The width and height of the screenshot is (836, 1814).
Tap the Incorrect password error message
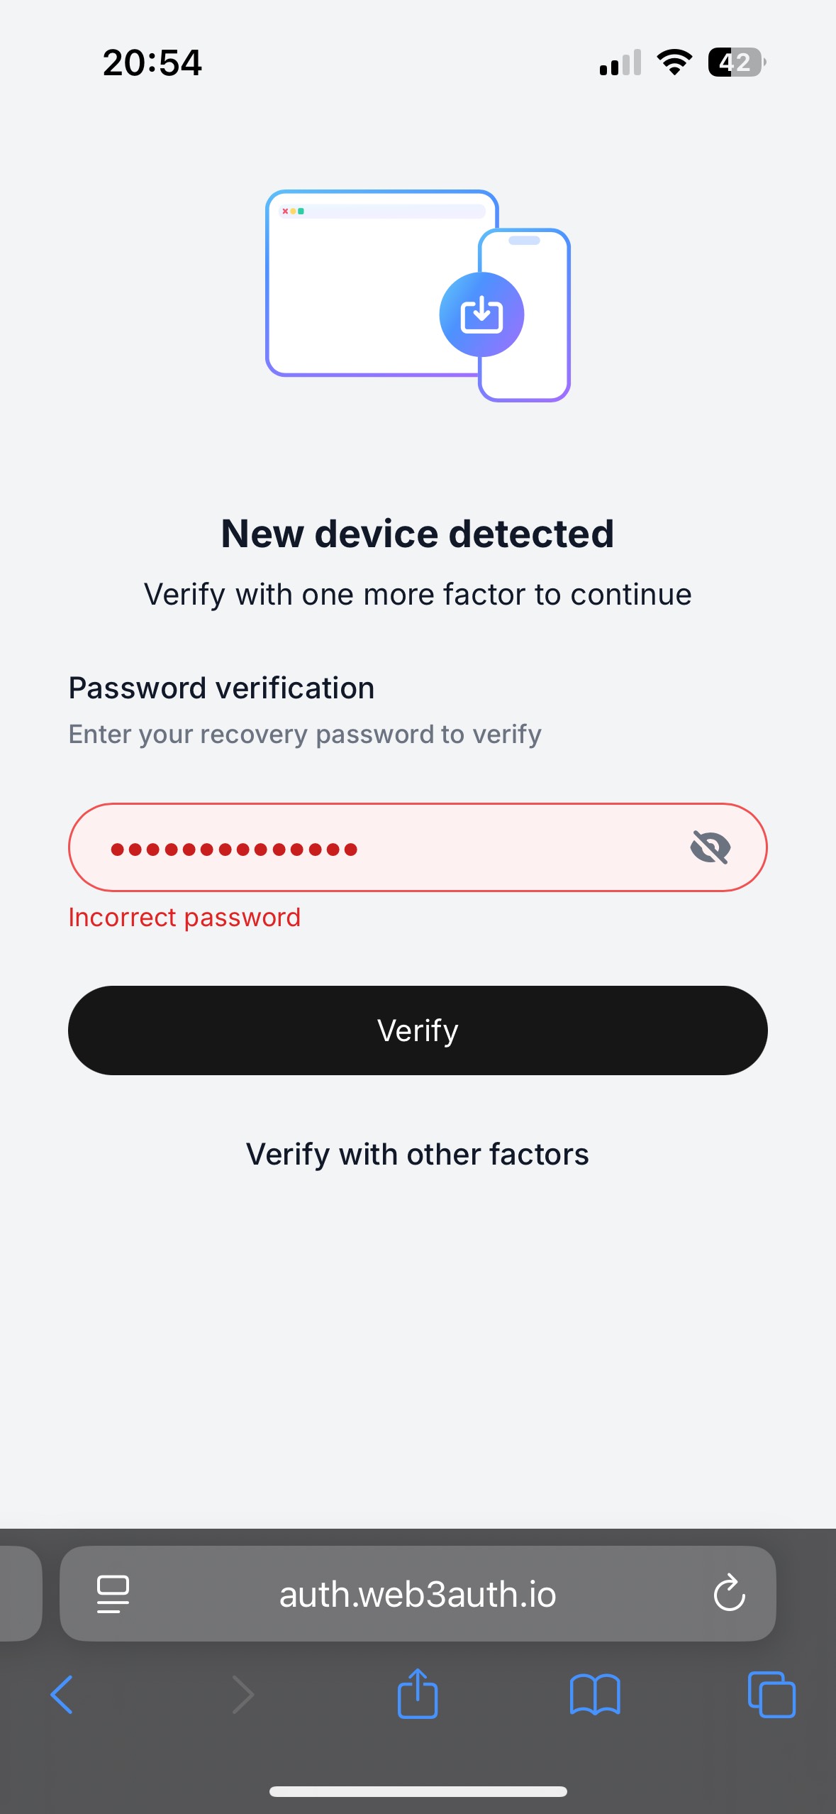[x=184, y=917]
